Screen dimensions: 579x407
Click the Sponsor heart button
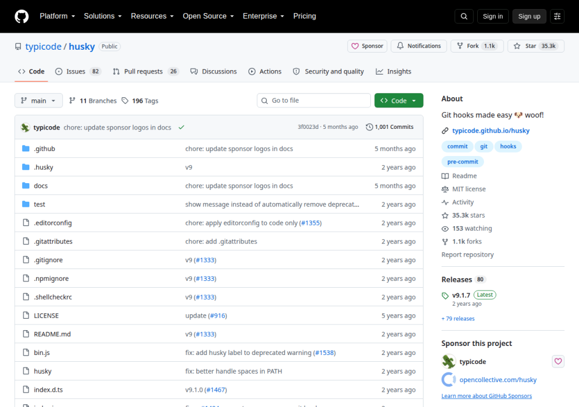(x=367, y=46)
